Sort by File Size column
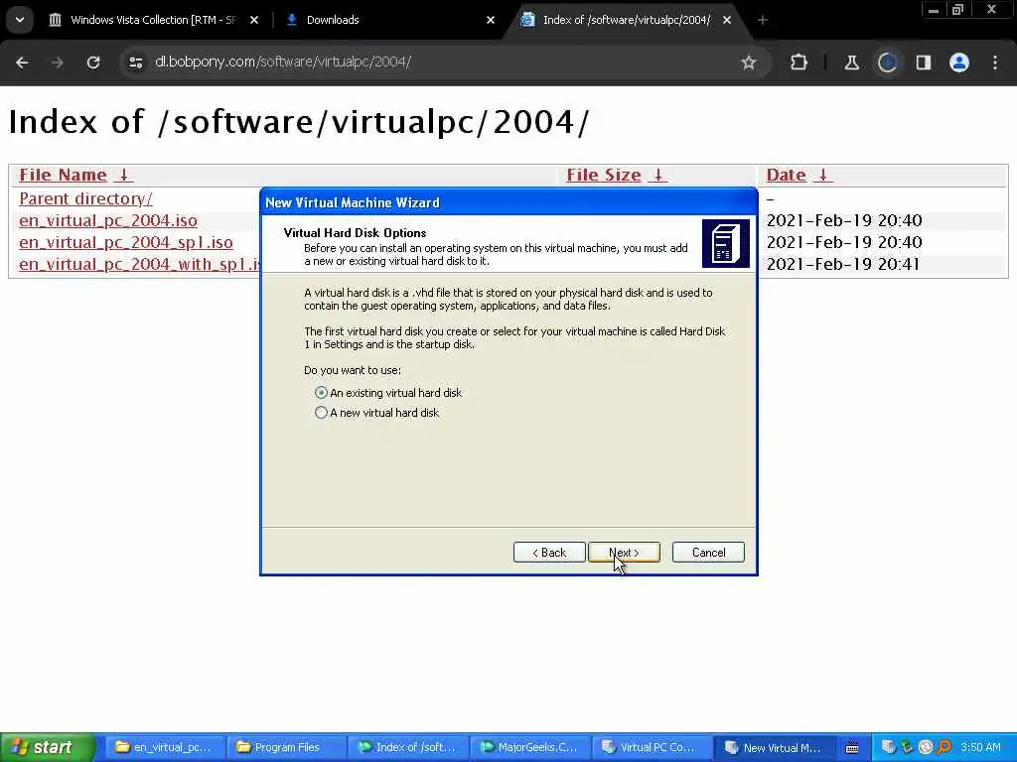 [x=603, y=175]
